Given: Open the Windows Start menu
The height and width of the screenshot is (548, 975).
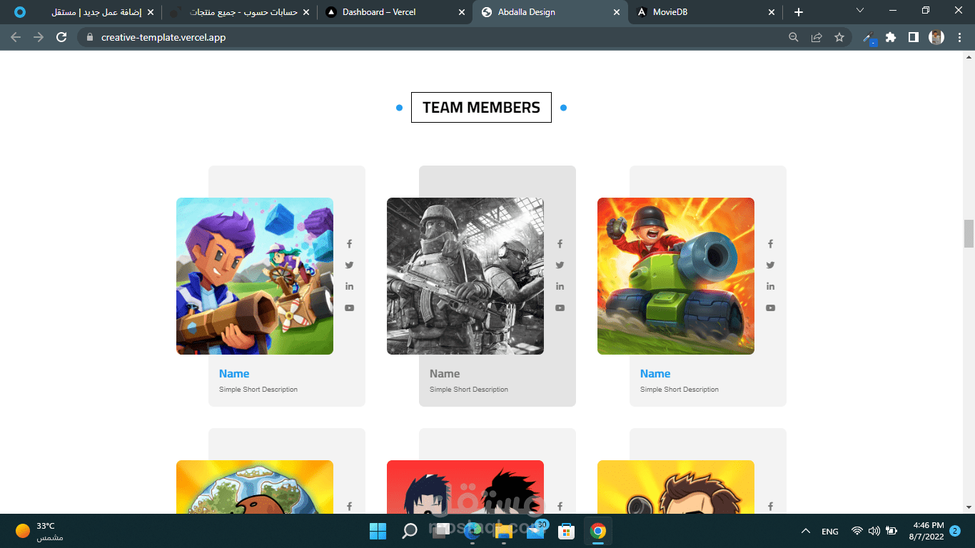Looking at the screenshot, I should tap(378, 531).
